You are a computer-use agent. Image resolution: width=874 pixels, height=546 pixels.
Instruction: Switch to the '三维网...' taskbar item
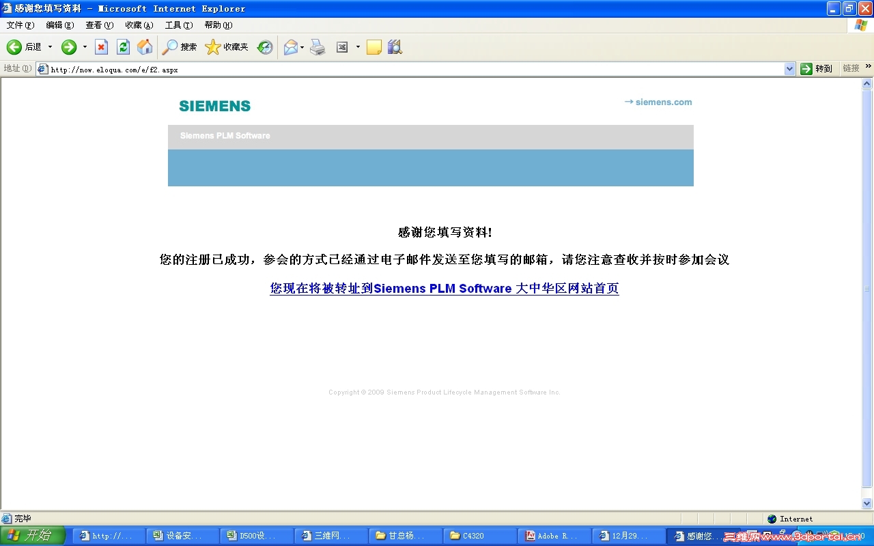(x=333, y=536)
